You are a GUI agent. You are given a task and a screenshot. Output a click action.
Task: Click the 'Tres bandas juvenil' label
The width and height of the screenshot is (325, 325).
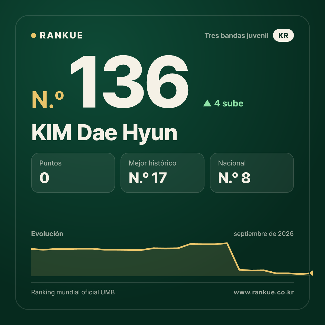click(236, 36)
